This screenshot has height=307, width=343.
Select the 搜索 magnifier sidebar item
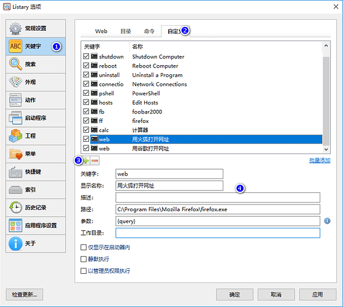click(x=36, y=64)
